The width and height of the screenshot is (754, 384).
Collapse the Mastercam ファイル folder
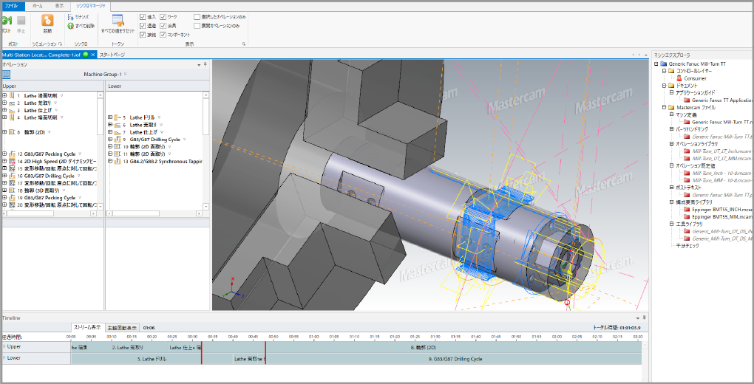(664, 107)
